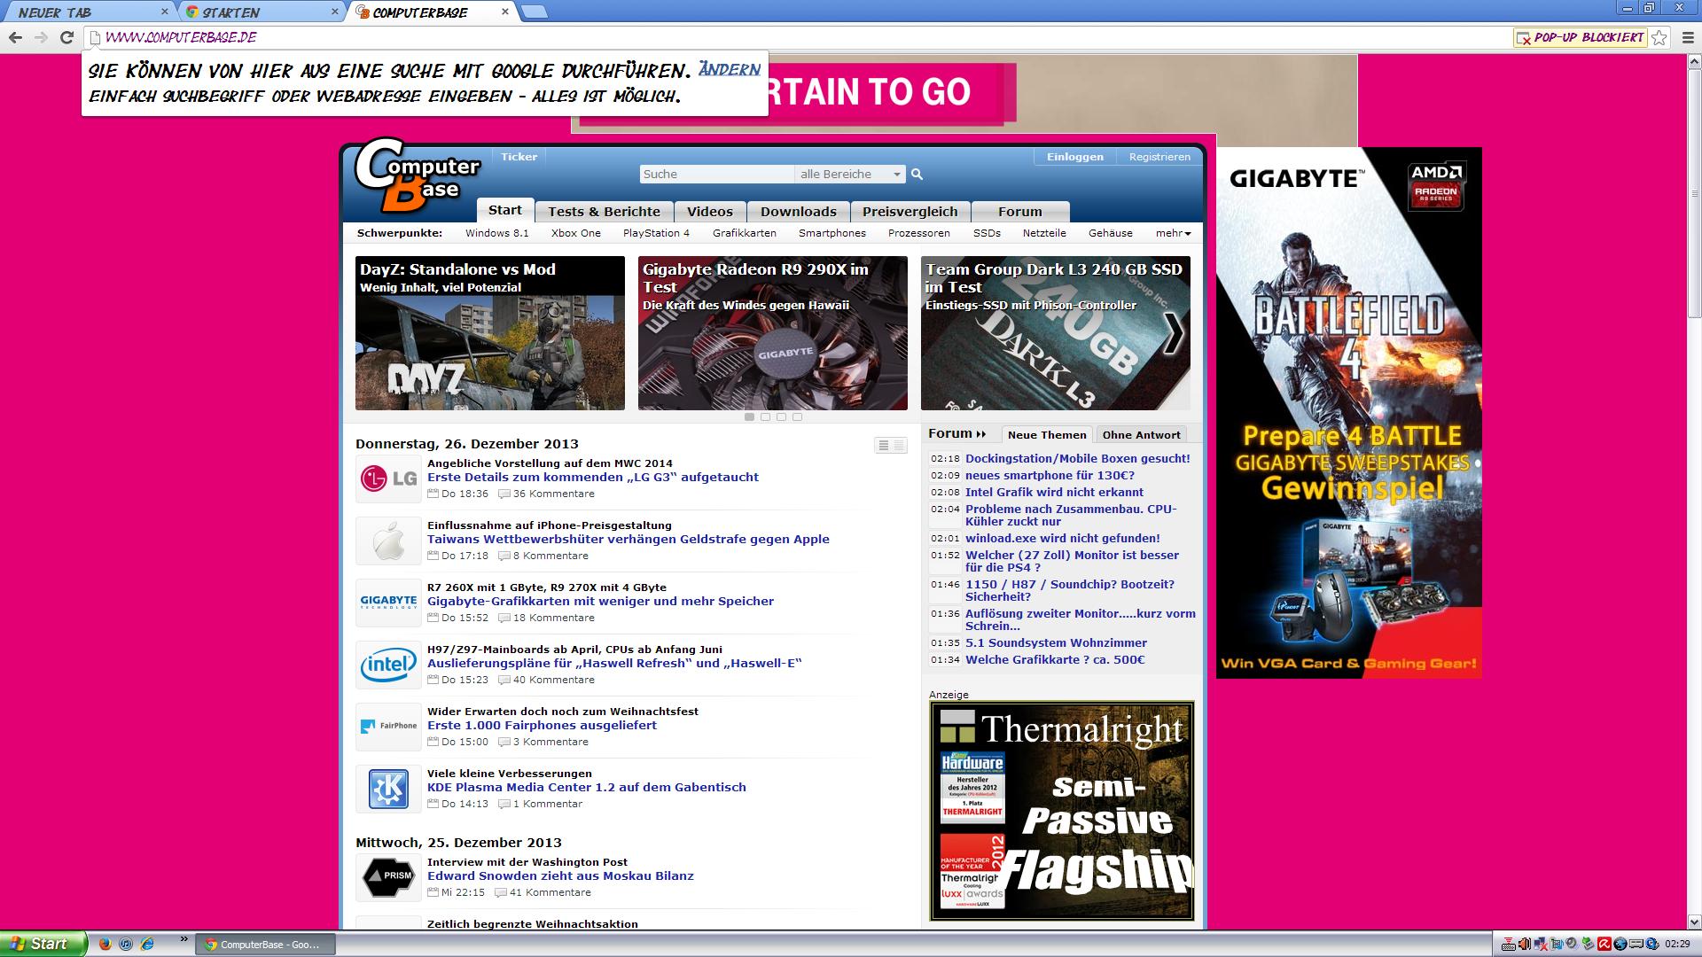Select third carousel page indicator dot
1702x957 pixels.
(781, 416)
